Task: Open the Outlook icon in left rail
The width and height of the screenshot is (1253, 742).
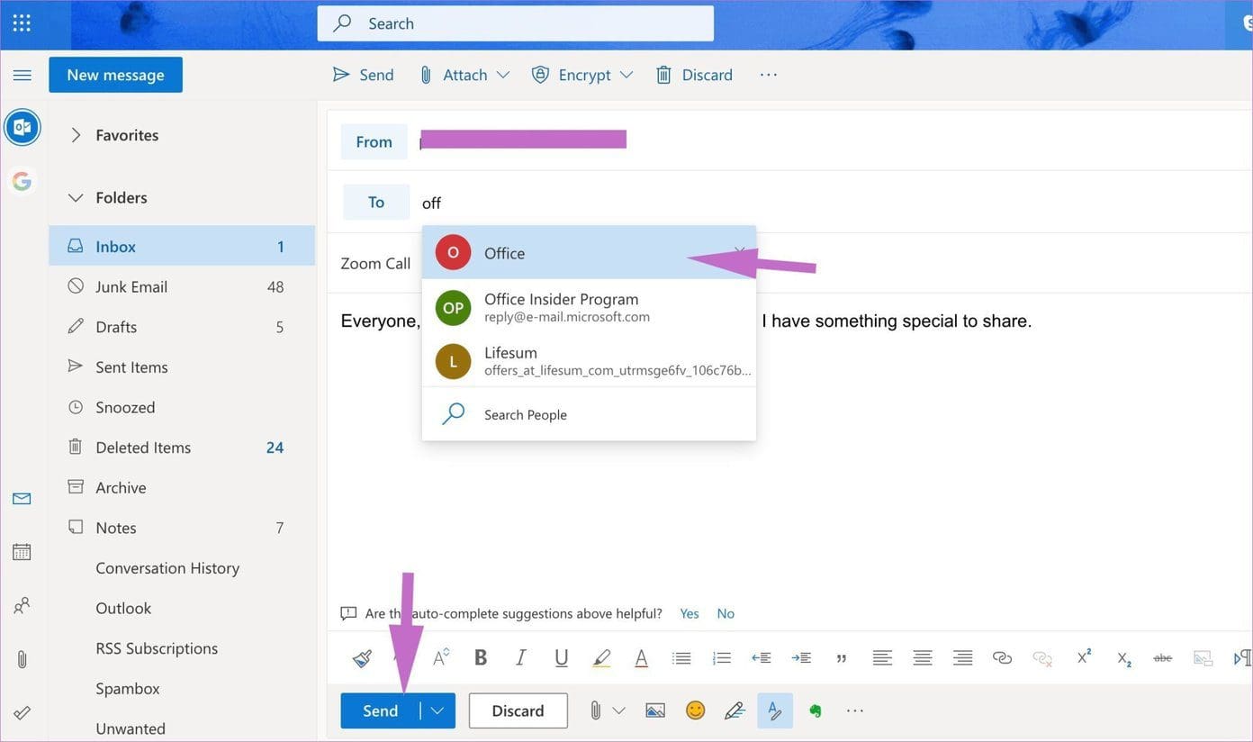Action: click(x=23, y=127)
